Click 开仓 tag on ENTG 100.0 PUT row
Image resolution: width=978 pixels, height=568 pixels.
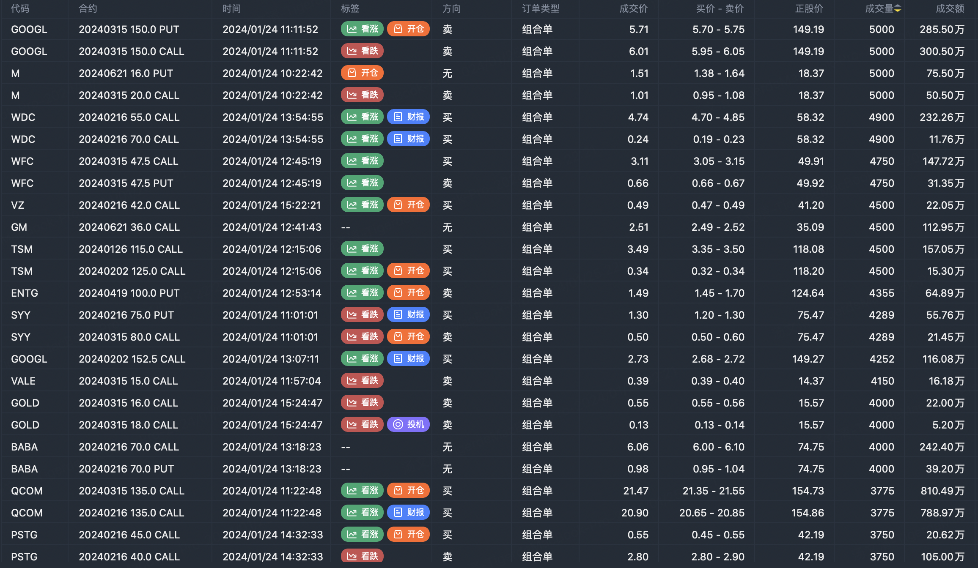click(x=408, y=293)
